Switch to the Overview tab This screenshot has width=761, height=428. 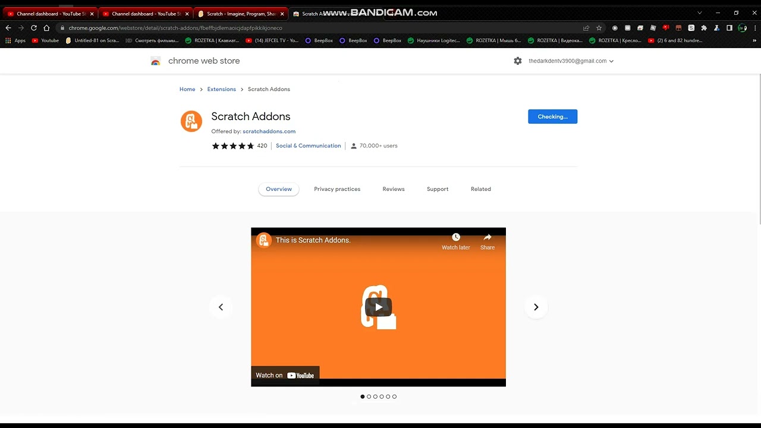click(x=279, y=189)
